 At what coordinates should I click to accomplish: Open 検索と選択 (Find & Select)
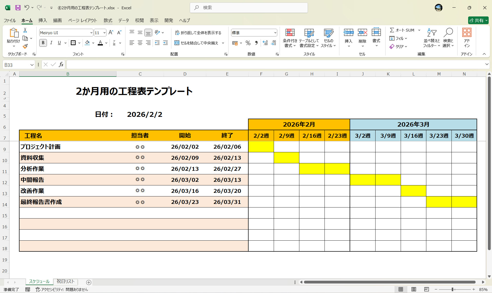coord(448,38)
